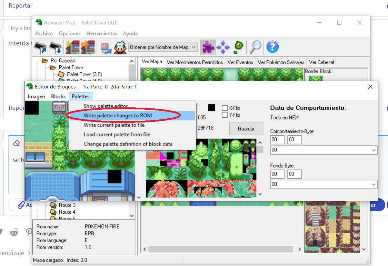Click the first Comportamiento-Byte hex input field
Image resolution: width=388 pixels, height=266 pixels.
click(x=277, y=140)
